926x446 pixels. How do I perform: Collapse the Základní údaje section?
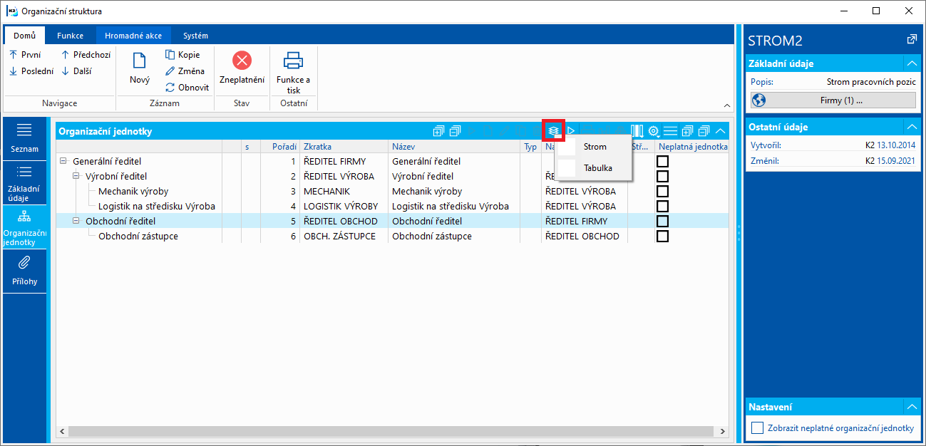click(911, 63)
